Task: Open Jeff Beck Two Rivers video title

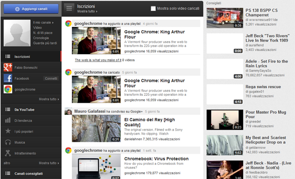Action: 267,38
